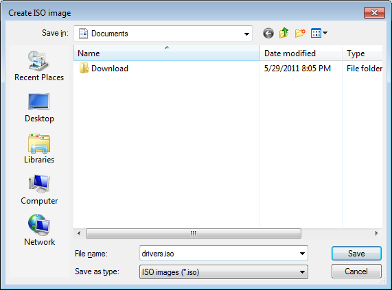Sort files by the Name column header

click(x=167, y=53)
